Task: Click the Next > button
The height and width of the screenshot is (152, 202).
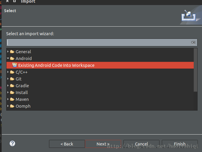Action: pos(103,144)
